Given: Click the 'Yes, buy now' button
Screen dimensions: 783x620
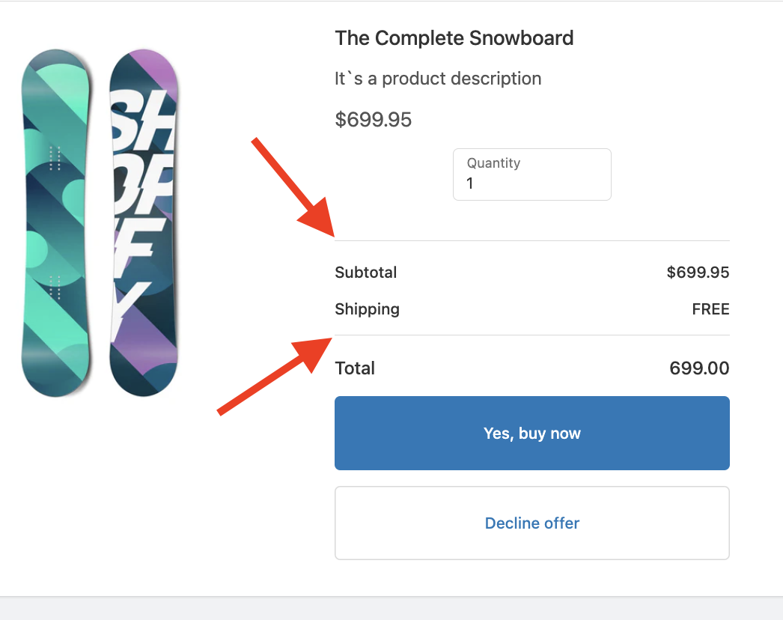Looking at the screenshot, I should 531,433.
